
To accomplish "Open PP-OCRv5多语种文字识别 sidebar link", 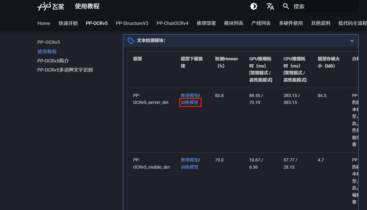I will 65,70.
